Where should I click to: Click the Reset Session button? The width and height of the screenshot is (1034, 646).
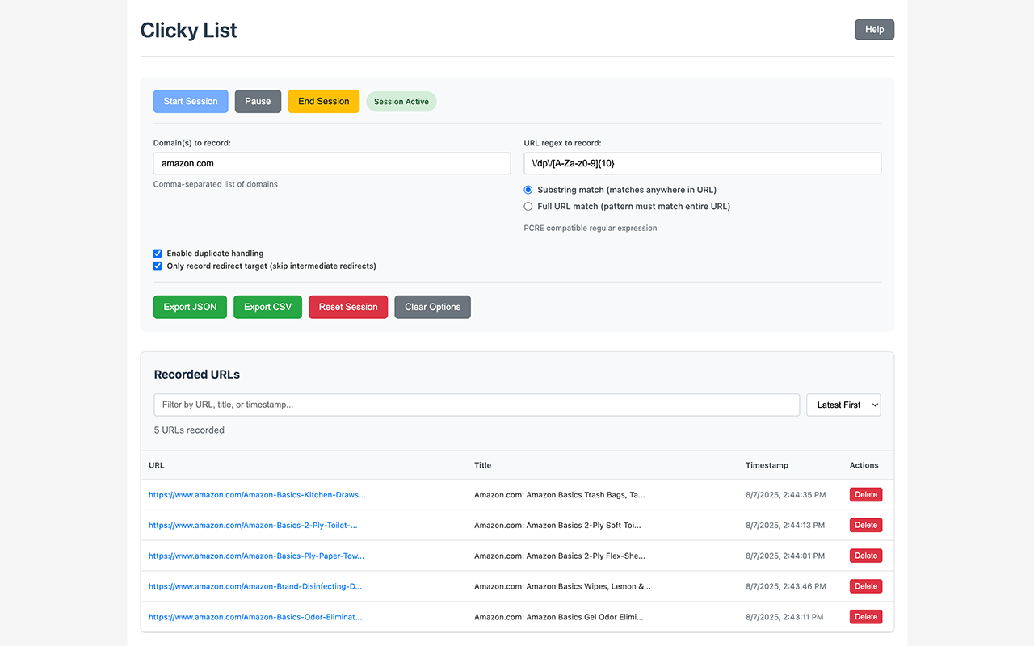[348, 307]
